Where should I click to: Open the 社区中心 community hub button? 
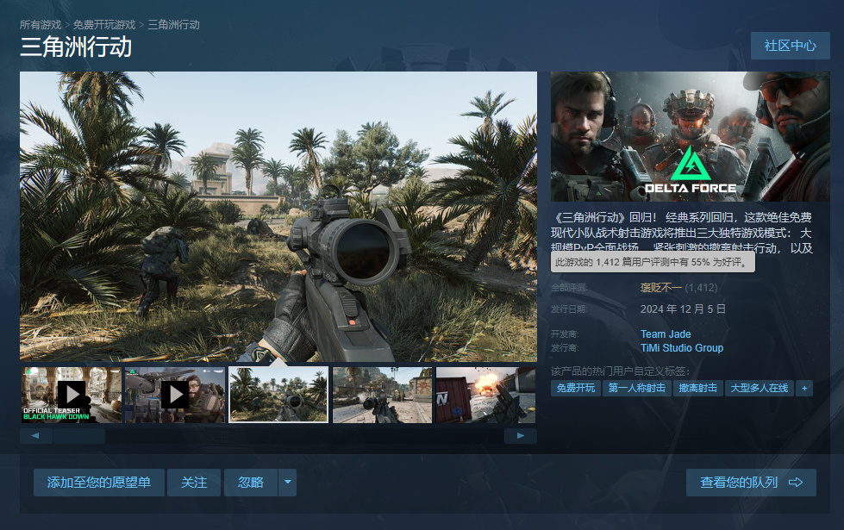point(791,46)
